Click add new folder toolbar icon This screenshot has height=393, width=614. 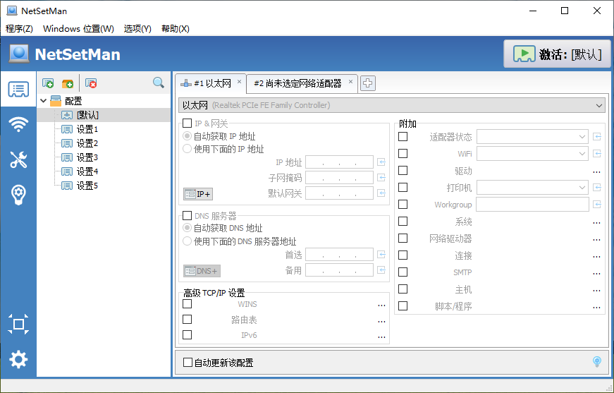(x=68, y=83)
